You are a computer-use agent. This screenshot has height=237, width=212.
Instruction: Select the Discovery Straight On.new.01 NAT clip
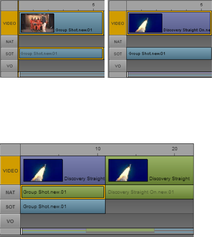150,192
